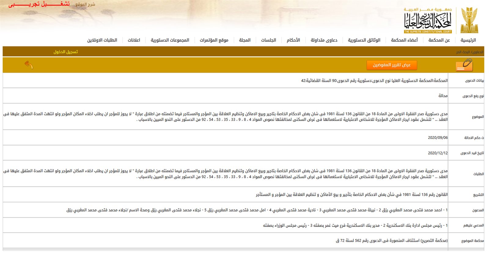Open الوثائق الدستورية menu
This screenshot has width=489, height=254.
click(364, 40)
